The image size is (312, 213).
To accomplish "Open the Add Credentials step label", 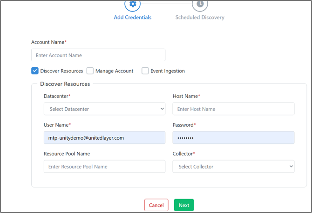I will (133, 18).
